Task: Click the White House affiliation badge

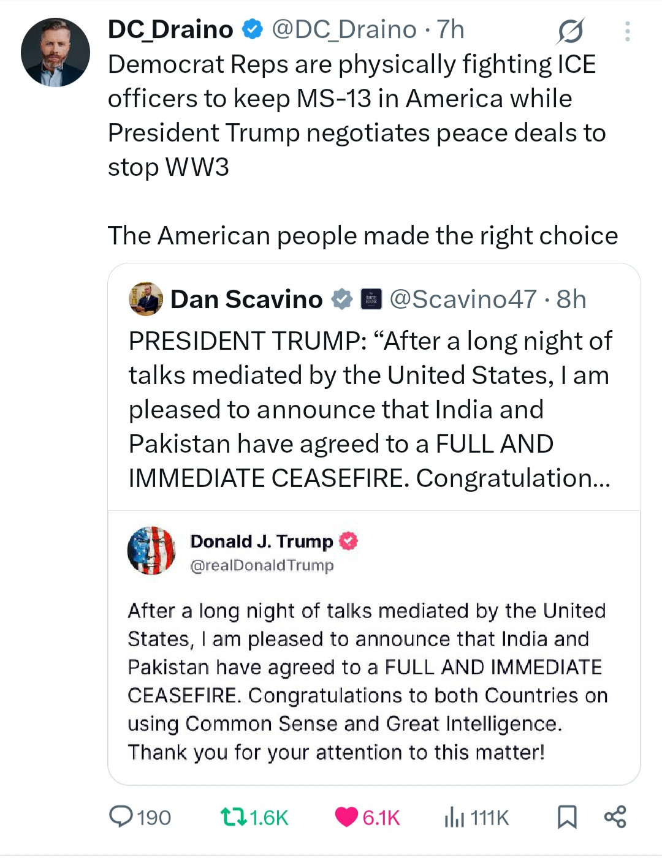Action: tap(371, 300)
